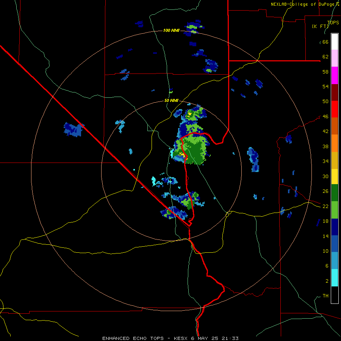Click the "TOPS" legend heading
The image size is (341, 341).
(333, 23)
